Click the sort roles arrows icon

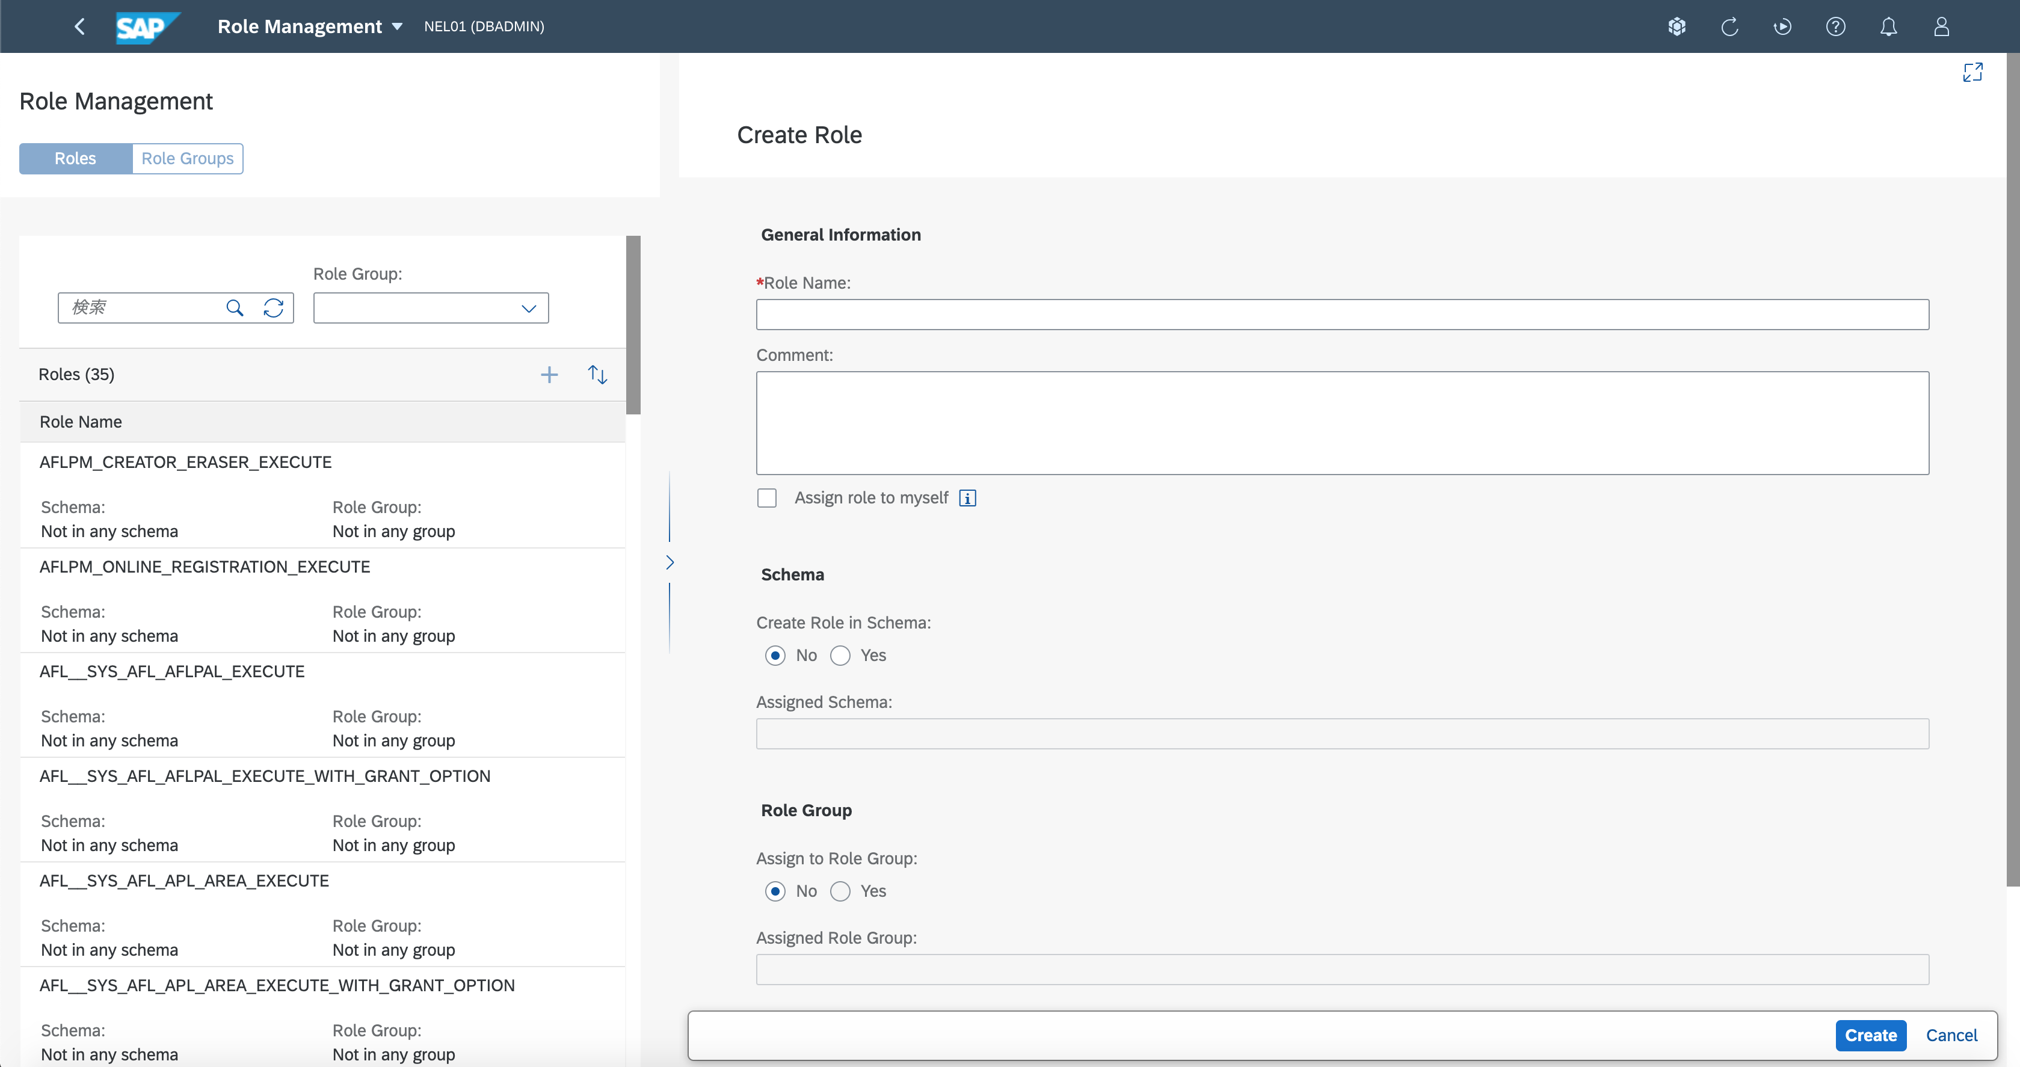(x=597, y=375)
